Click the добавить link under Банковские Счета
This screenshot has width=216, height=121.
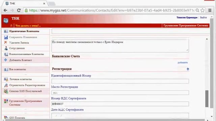pyautogui.click(x=183, y=63)
